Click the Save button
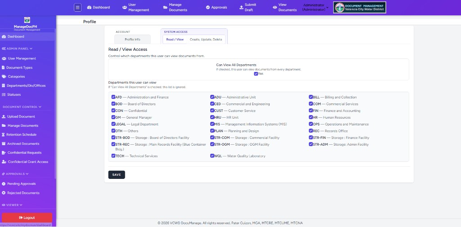This screenshot has width=461, height=227. tap(117, 175)
